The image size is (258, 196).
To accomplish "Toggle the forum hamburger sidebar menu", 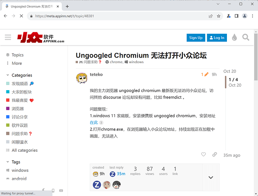I will tap(8, 37).
